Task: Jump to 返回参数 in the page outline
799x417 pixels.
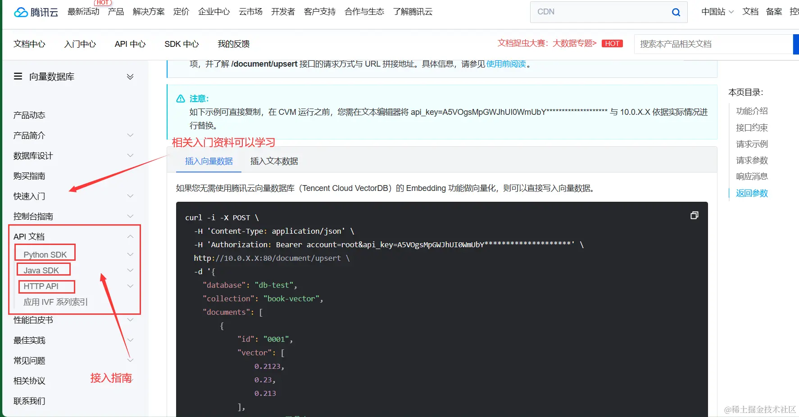Action: (x=751, y=193)
